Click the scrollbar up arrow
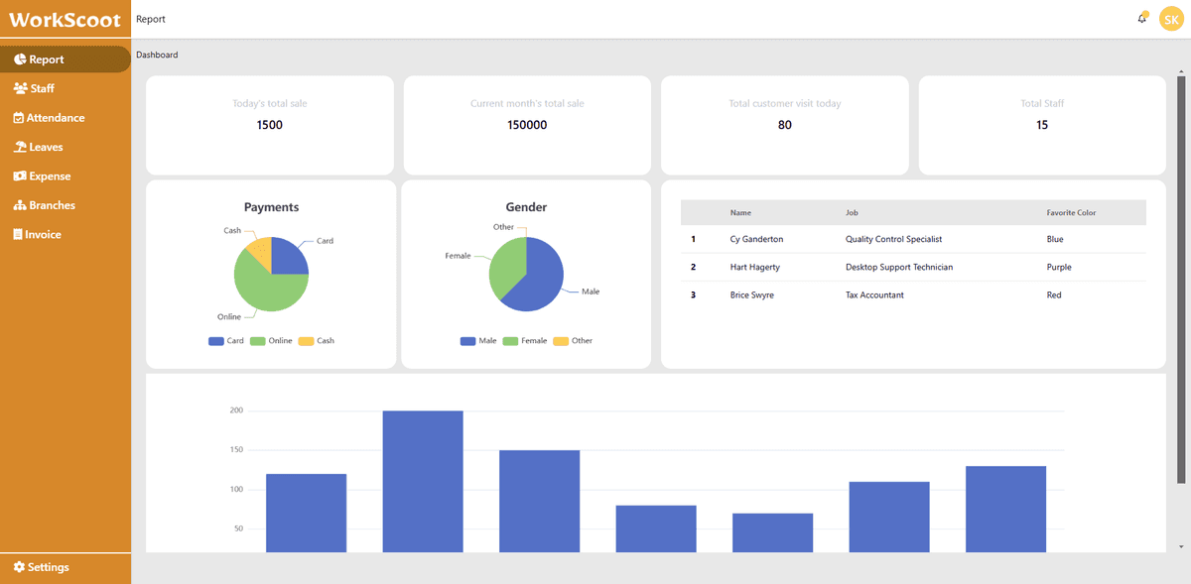1191x584 pixels. 1180,70
